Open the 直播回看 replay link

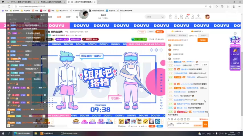coord(197,31)
